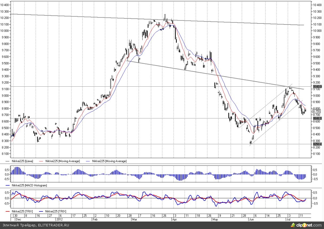Click the blue MACD Histogram legend marker
This screenshot has width=324, height=229.
pos(7,185)
